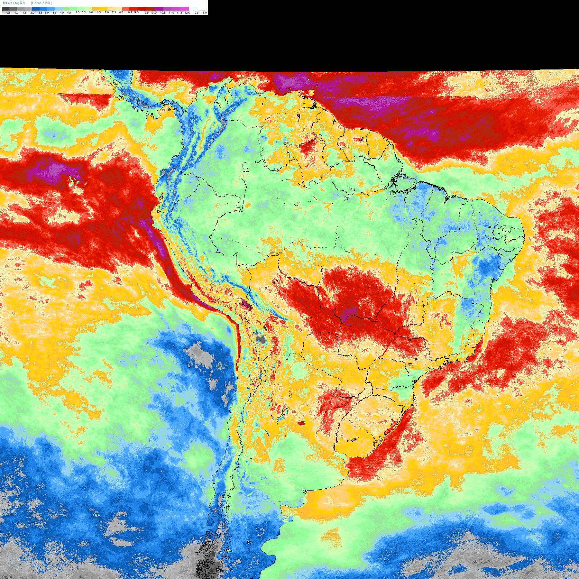Screen dimensions: 579x579
Task: Click the 2.5 legend value
Action: pos(40,13)
